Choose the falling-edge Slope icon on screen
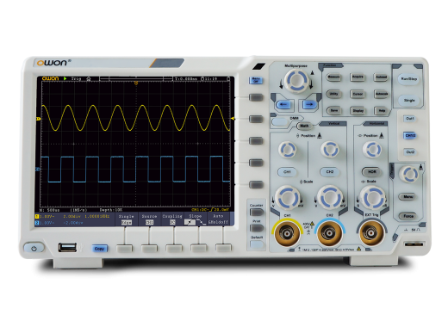The width and height of the screenshot is (448, 327). pyautogui.click(x=201, y=222)
